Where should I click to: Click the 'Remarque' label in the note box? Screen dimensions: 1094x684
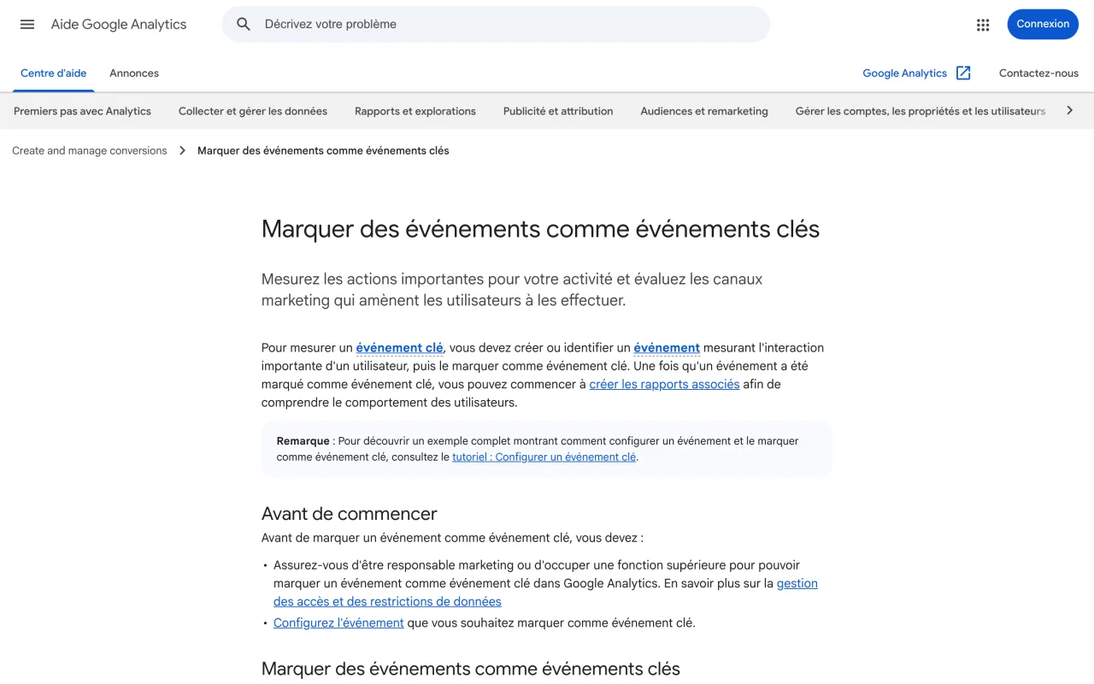coord(303,441)
